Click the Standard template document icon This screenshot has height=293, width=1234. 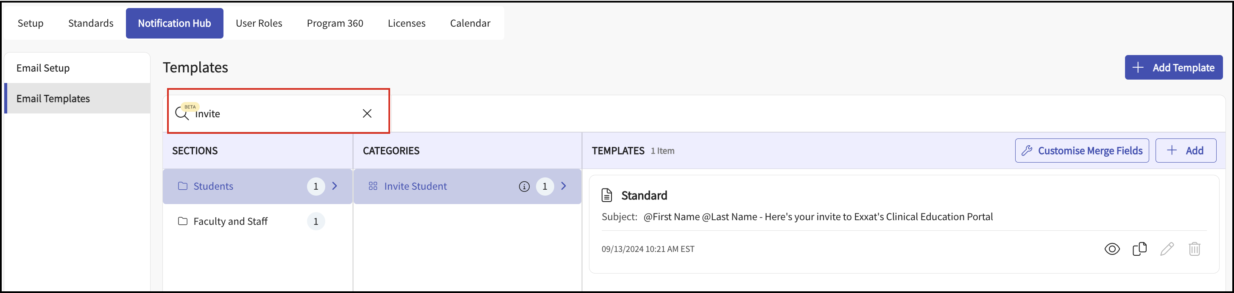[x=606, y=196]
